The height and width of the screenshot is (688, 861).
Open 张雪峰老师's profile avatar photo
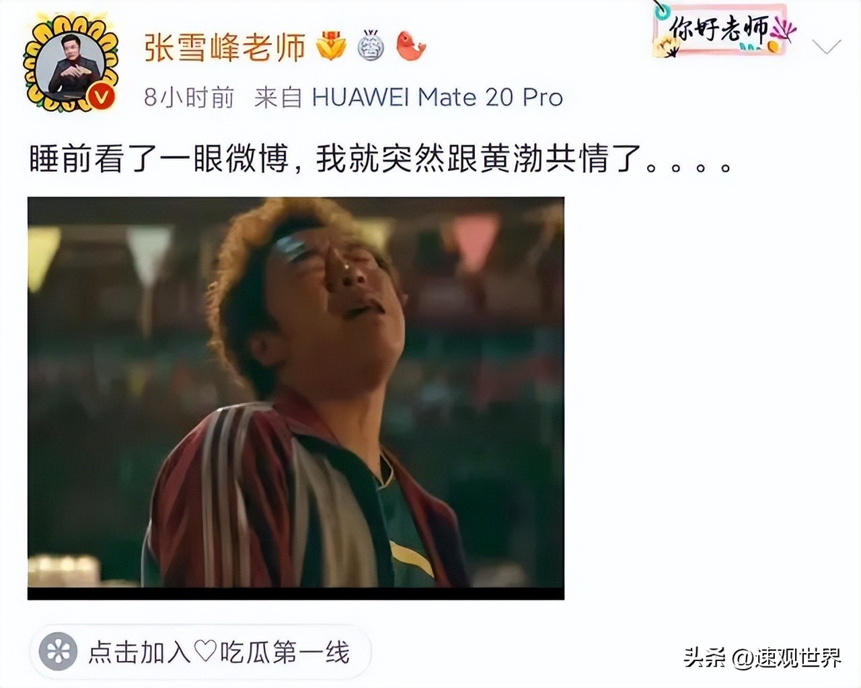(71, 65)
